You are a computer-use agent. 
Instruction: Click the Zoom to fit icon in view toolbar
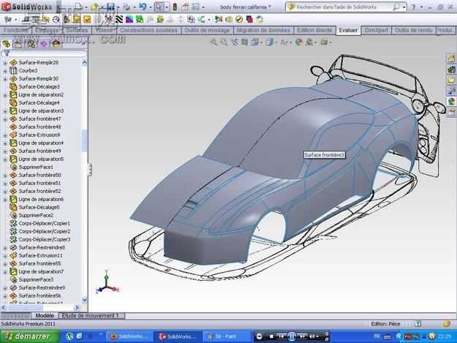214,42
